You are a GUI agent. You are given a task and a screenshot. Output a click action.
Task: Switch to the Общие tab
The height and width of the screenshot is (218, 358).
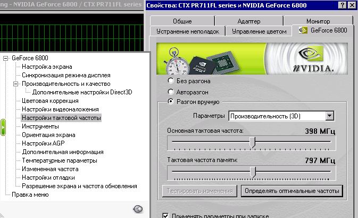point(182,21)
